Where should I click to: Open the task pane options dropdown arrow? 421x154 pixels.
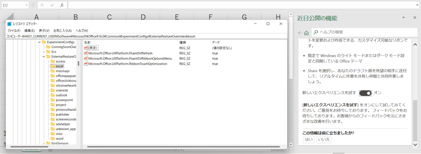(404, 17)
